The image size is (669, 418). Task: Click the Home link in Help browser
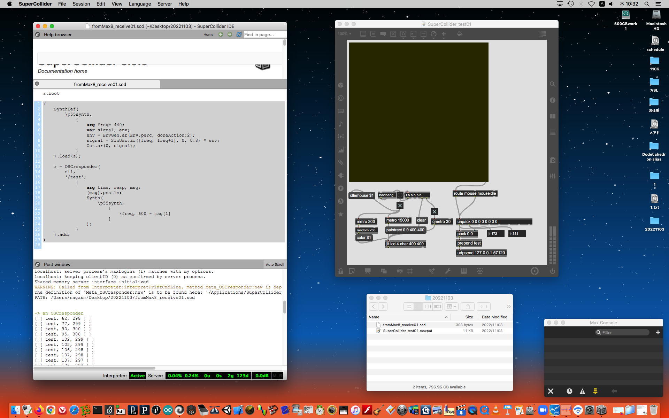208,34
